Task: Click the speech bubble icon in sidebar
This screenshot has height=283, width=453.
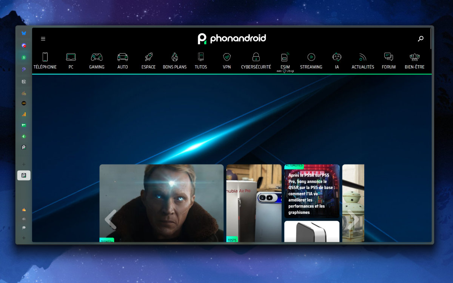Action: tap(24, 228)
